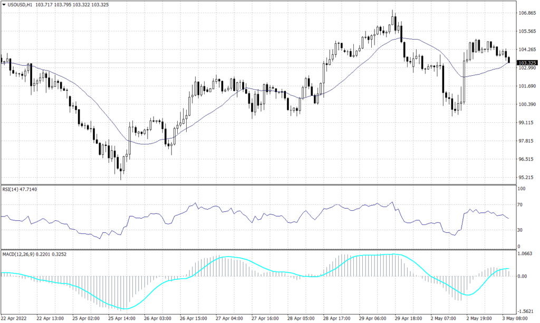
Task: Click the highest candlestick near 106.865
Action: [x=391, y=21]
